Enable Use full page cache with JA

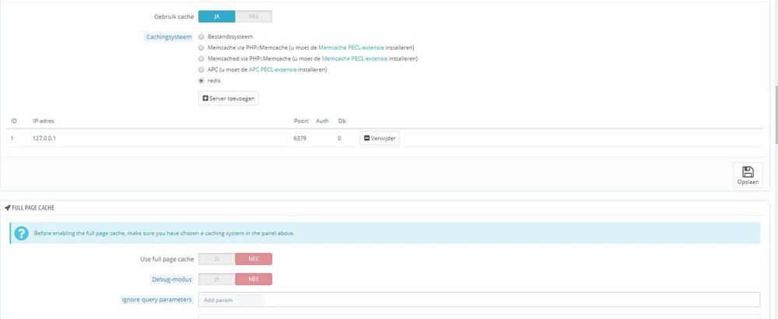(217, 259)
